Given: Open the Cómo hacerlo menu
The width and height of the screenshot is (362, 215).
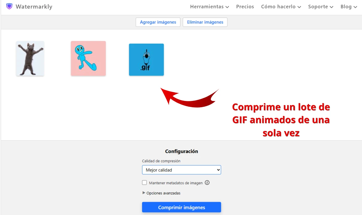Looking at the screenshot, I should [x=281, y=7].
